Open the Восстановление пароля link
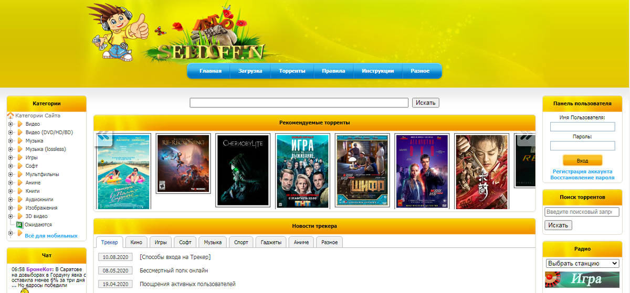630x293 pixels. coord(582,178)
